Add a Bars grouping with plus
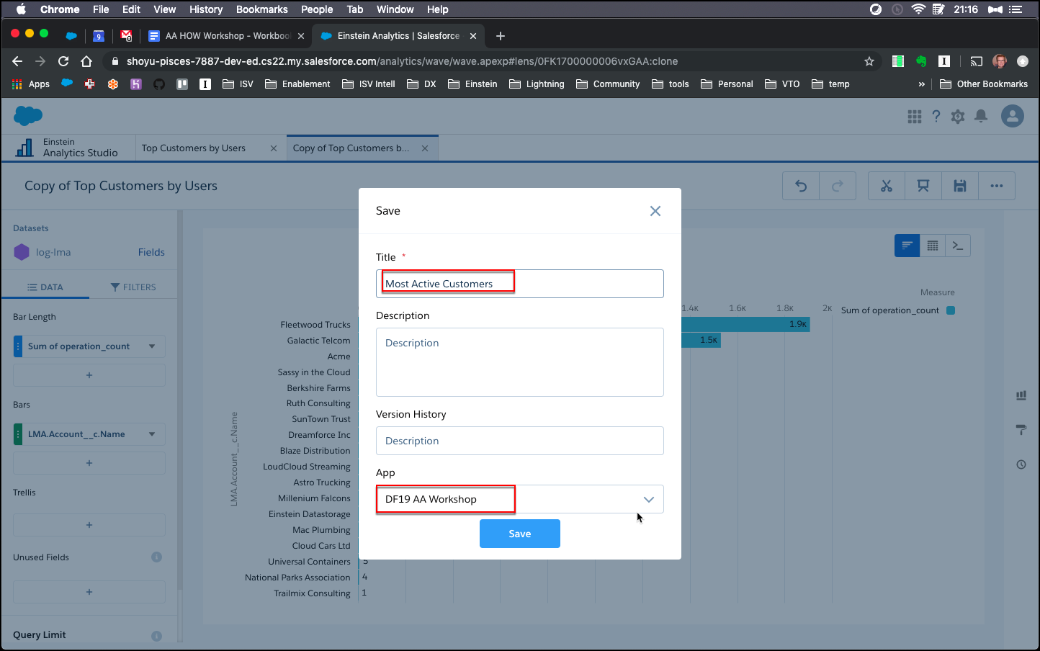The height and width of the screenshot is (651, 1040). (x=89, y=463)
